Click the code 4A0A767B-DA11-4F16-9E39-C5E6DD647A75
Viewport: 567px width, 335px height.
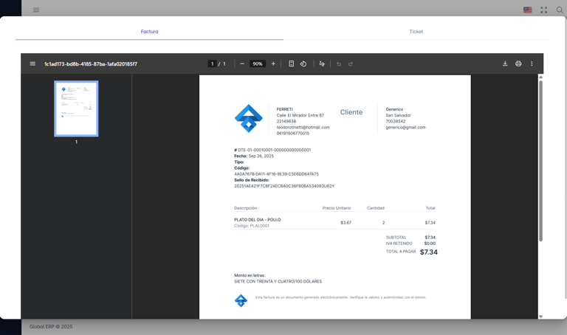tap(276, 174)
